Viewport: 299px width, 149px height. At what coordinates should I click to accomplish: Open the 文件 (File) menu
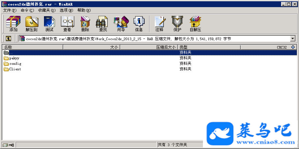click(9, 10)
